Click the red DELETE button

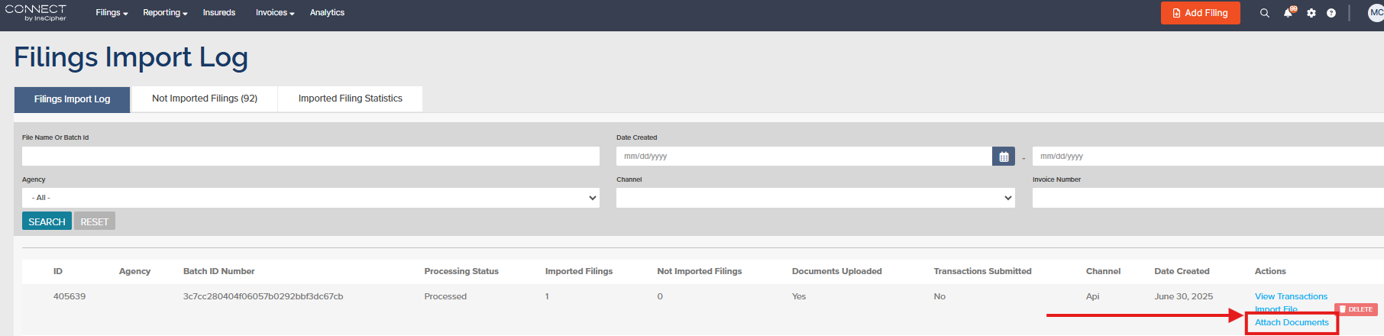point(1356,309)
